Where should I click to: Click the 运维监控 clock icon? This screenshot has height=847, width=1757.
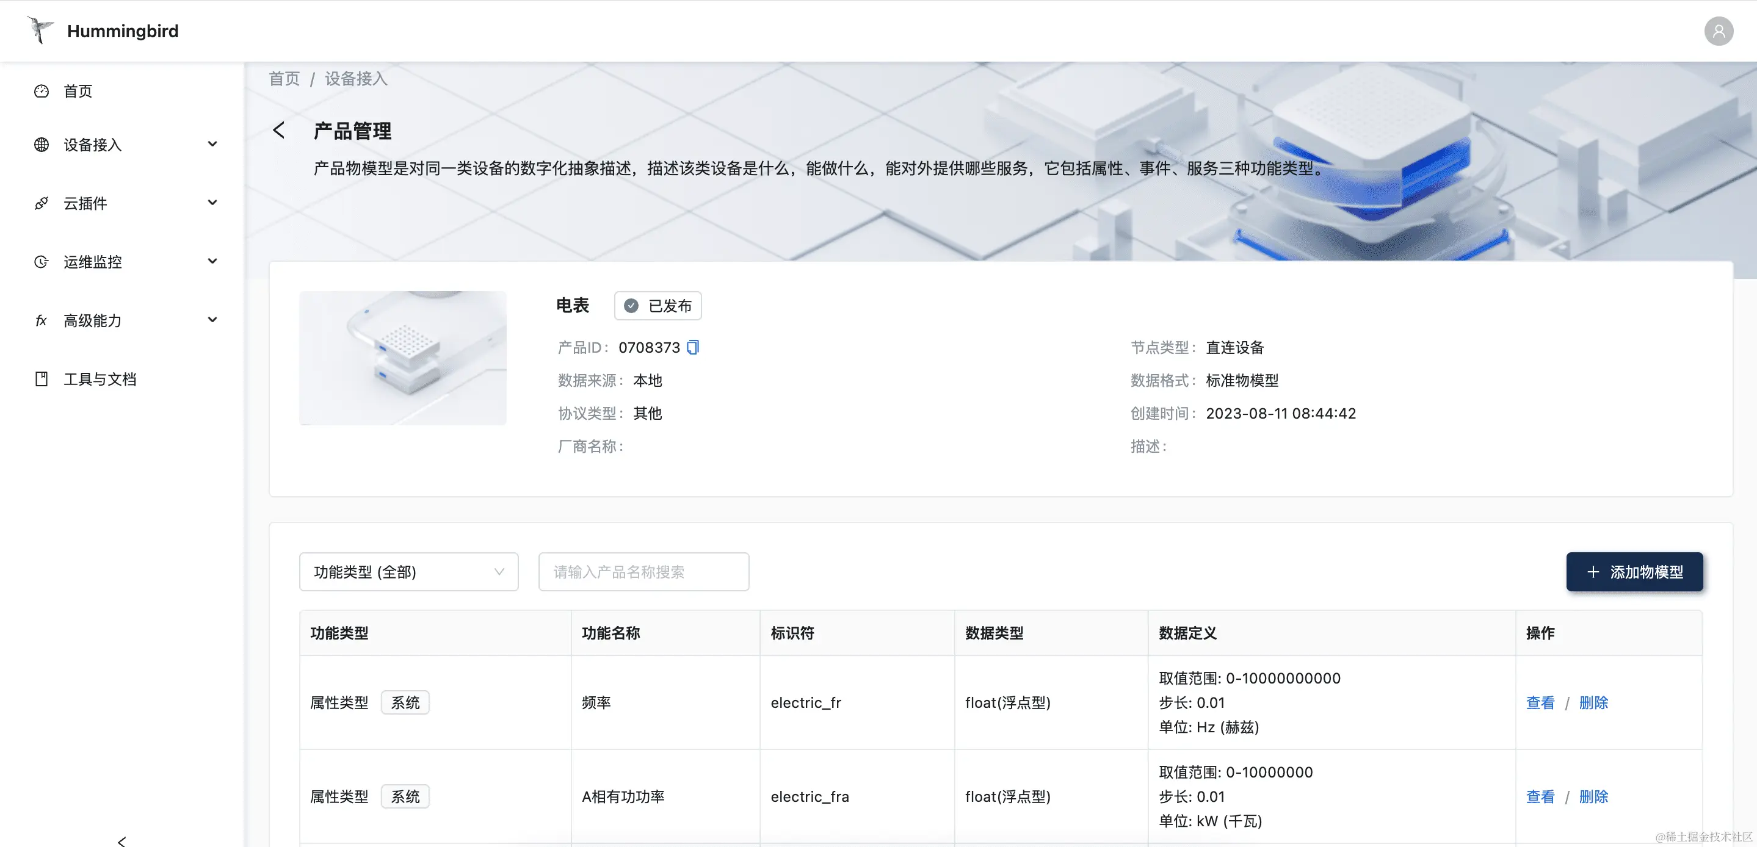click(x=42, y=262)
